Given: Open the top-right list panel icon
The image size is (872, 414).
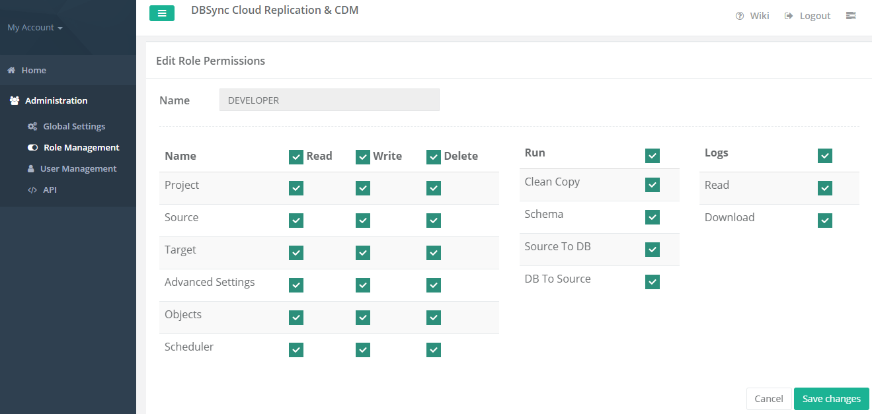Looking at the screenshot, I should pos(851,16).
